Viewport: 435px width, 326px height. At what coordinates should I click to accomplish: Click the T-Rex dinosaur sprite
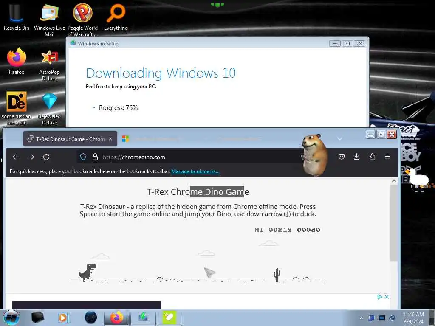point(87,272)
